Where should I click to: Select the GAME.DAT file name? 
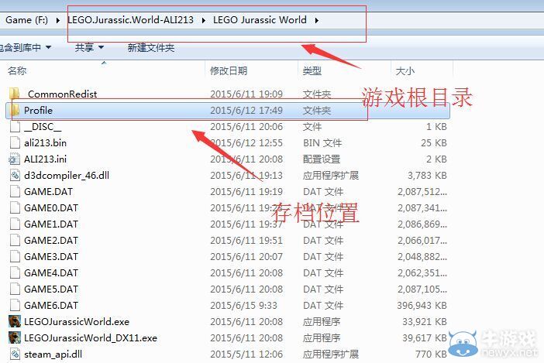click(x=49, y=191)
